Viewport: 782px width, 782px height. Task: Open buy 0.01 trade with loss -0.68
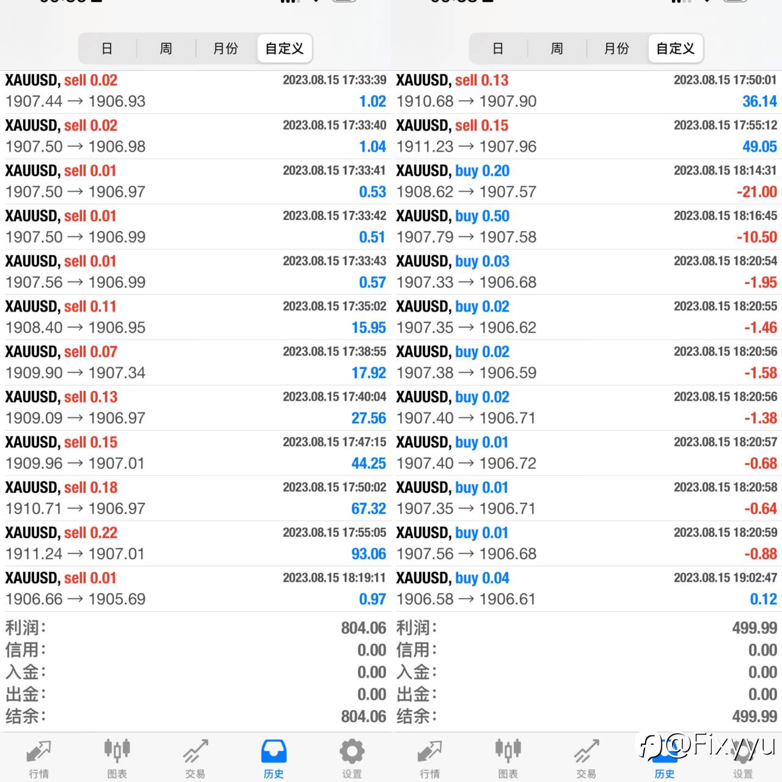(586, 453)
